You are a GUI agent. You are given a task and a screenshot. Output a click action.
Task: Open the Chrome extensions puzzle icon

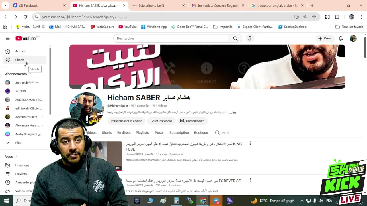pyautogui.click(x=337, y=17)
